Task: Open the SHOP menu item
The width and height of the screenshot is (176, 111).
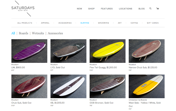Action: click(x=91, y=9)
